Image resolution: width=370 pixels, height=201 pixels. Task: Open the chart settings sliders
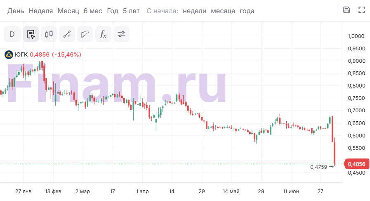(121, 34)
